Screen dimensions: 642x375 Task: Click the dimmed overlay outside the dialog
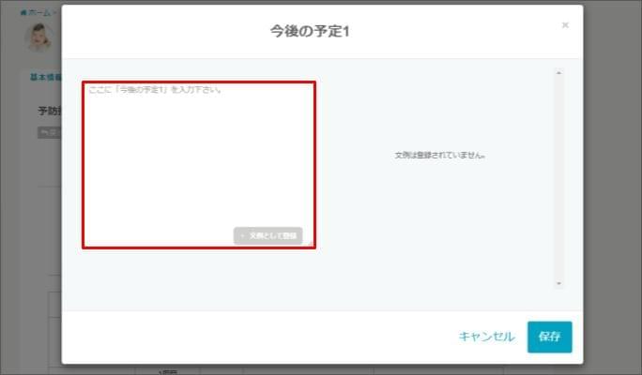pos(610,187)
